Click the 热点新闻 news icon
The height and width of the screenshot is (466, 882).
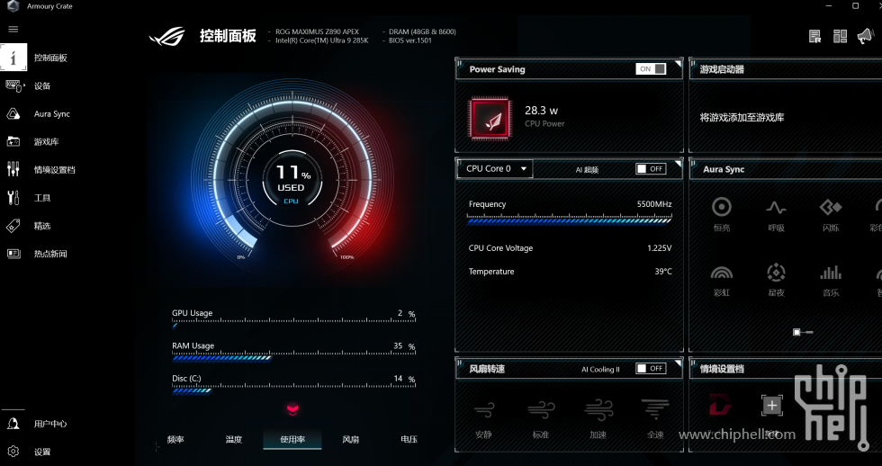tap(13, 254)
